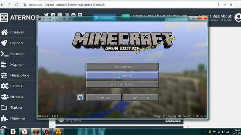Click 'Гра в мережі' multiplayer button in Minecraft

click(x=122, y=76)
